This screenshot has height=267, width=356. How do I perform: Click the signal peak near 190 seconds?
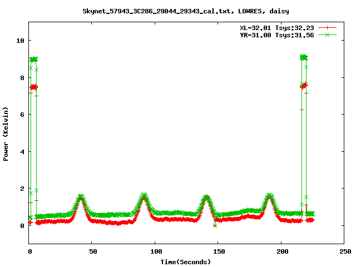point(269,196)
